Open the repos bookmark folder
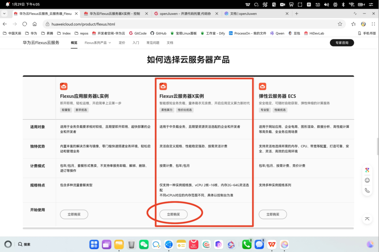This screenshot has height=252, width=379. (82, 33)
